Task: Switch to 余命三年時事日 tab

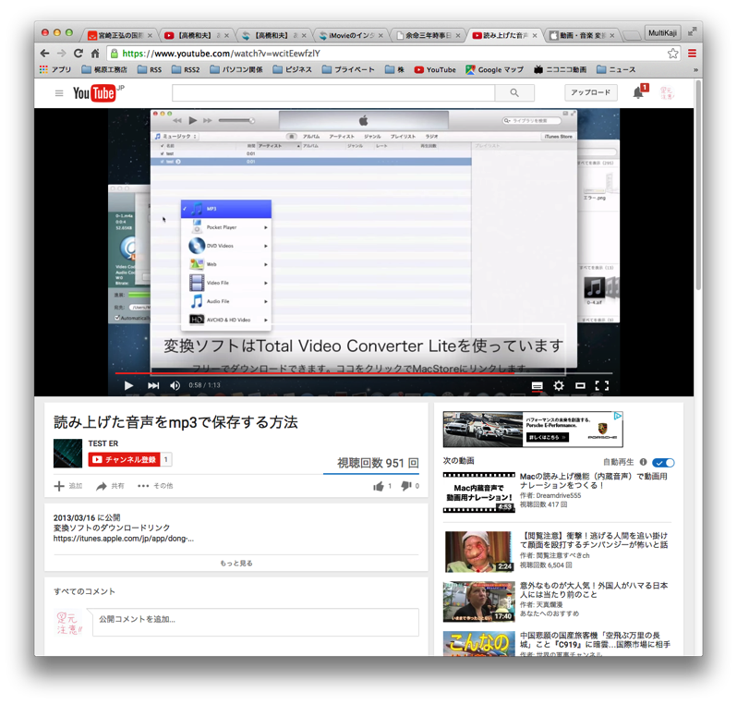Action: click(x=428, y=35)
